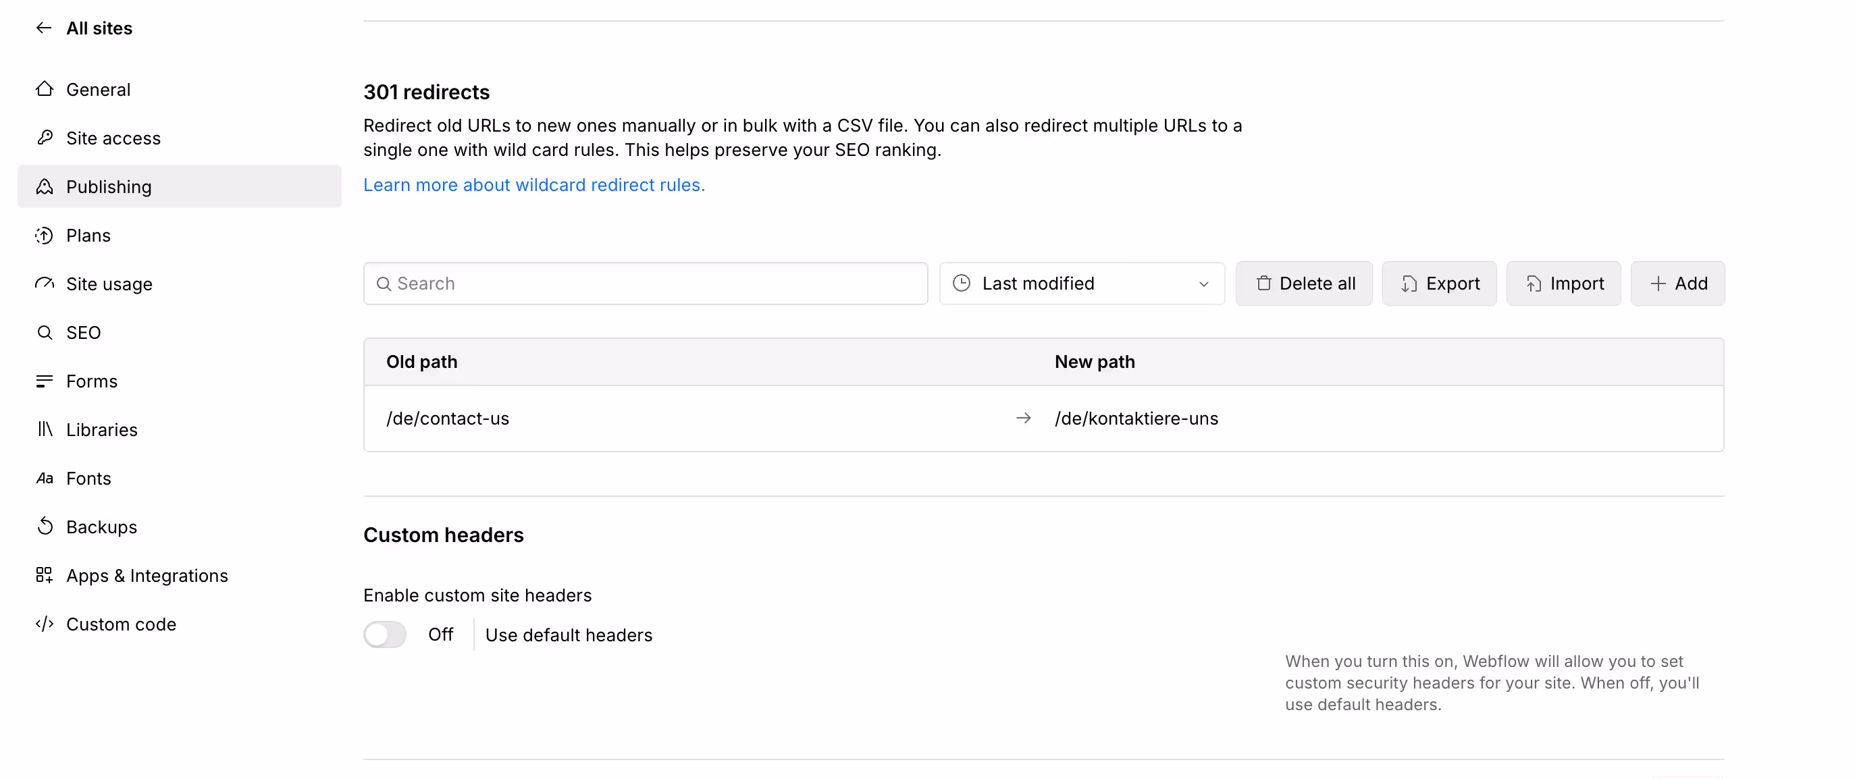The image size is (1857, 779).
Task: Click the Backups restore icon
Action: [45, 527]
